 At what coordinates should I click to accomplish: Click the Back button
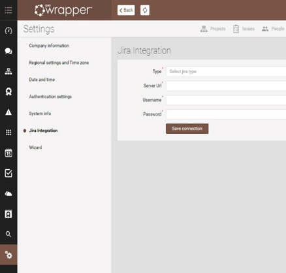126,10
